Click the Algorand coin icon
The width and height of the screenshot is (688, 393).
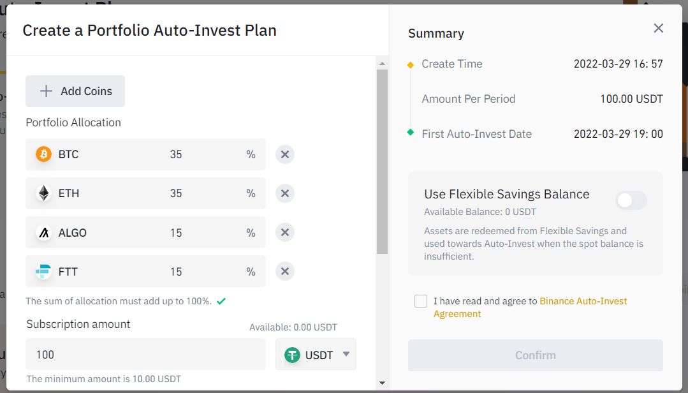coord(43,233)
